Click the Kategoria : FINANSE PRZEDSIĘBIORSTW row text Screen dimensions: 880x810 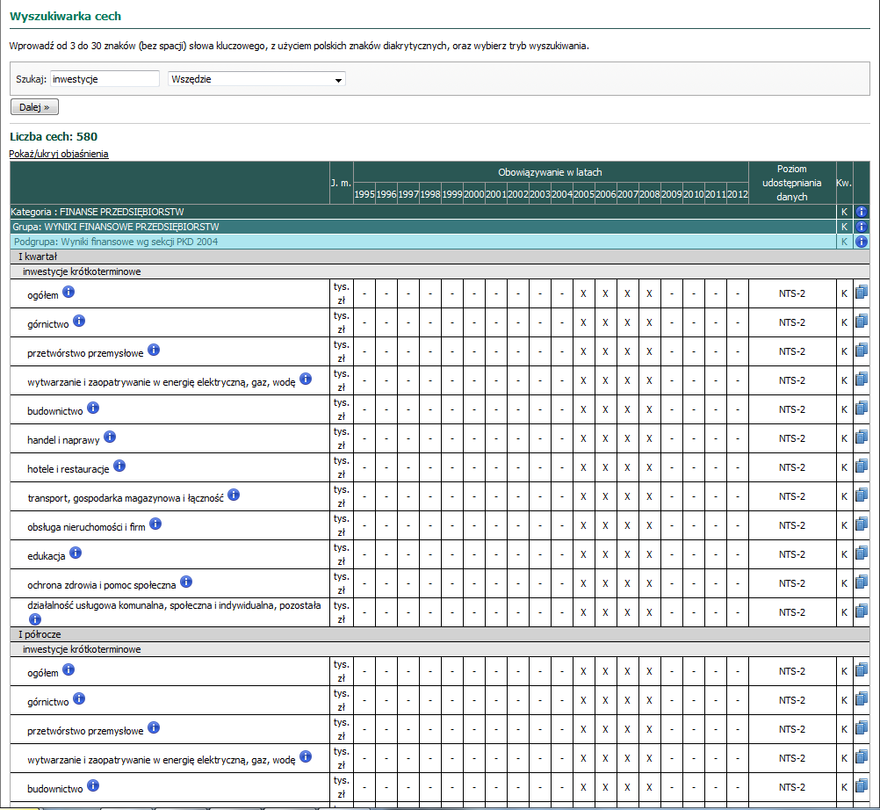(97, 212)
